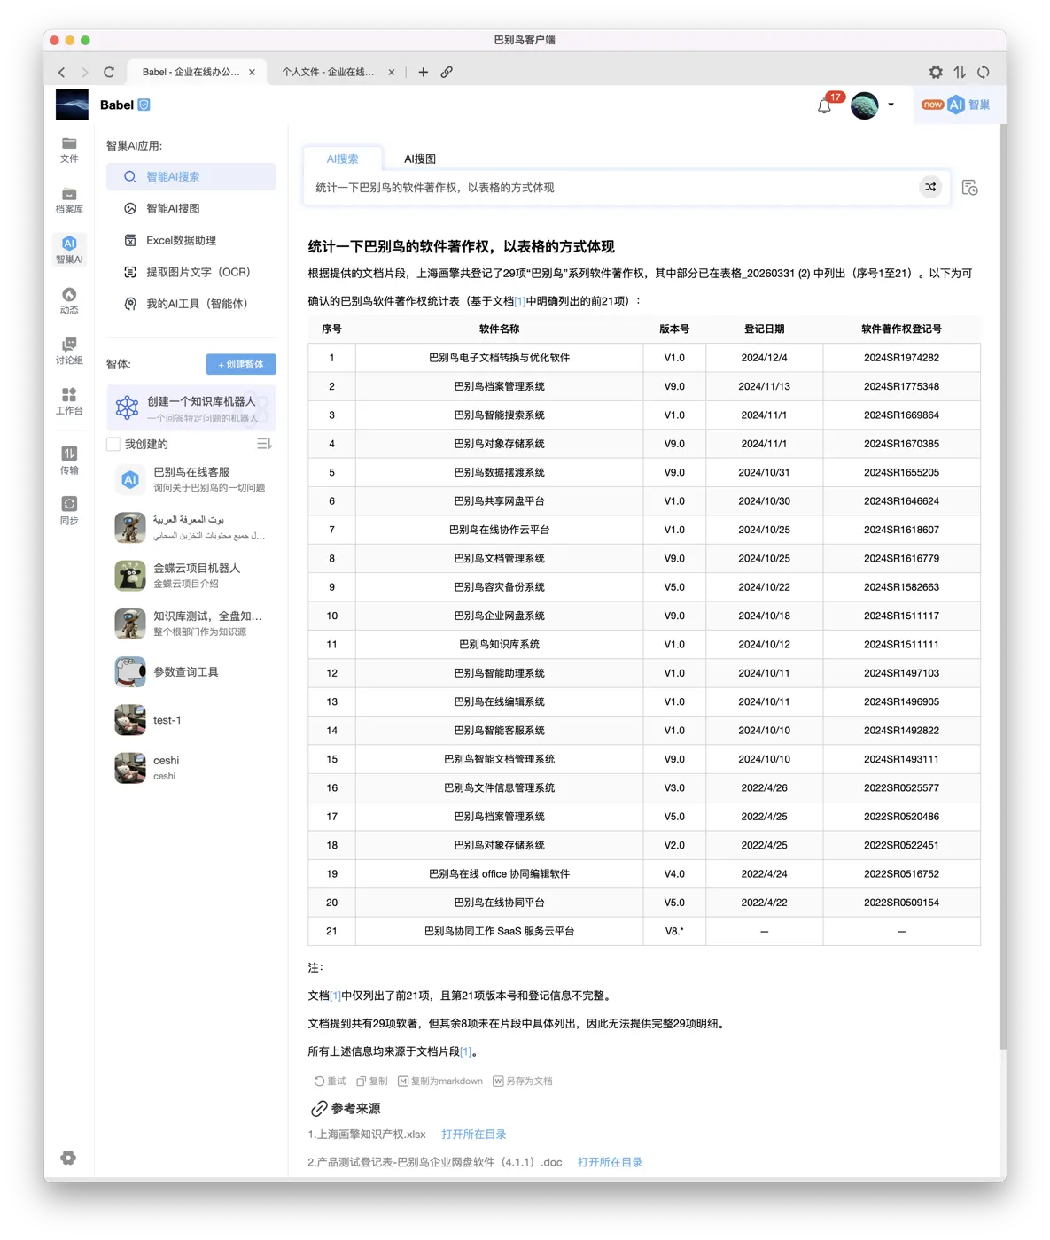Open the 动态 activity feed icon
The height and width of the screenshot is (1240, 1050).
tap(69, 300)
